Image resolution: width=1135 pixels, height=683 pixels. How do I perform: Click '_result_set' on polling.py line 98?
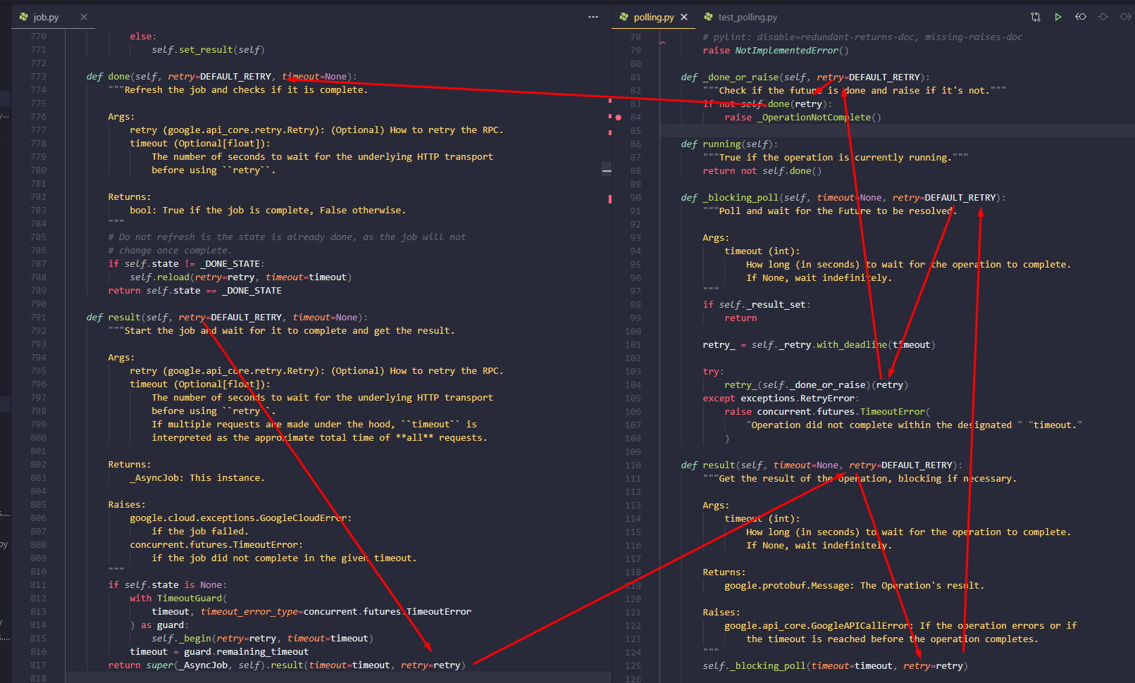click(x=776, y=305)
